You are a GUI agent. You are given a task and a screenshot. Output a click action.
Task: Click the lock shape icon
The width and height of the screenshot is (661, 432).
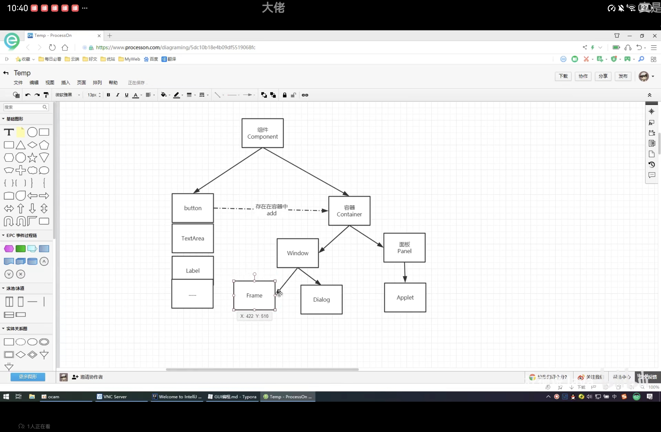point(284,95)
